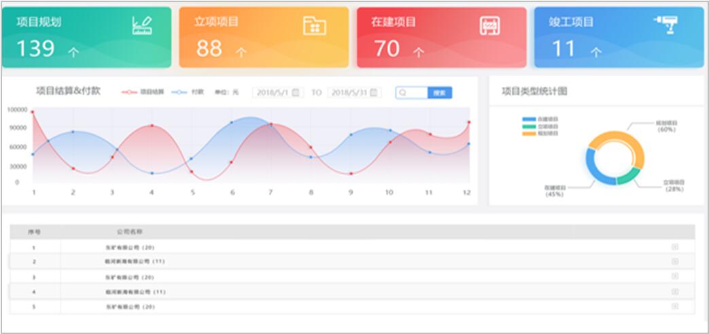
Task: Click the up arrow beside 88
Action: tap(241, 52)
